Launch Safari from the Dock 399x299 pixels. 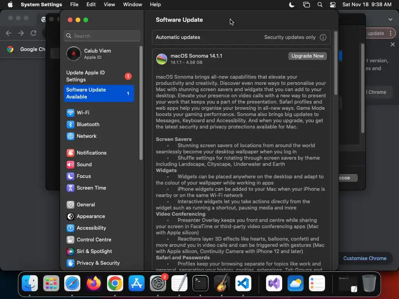pos(72,283)
